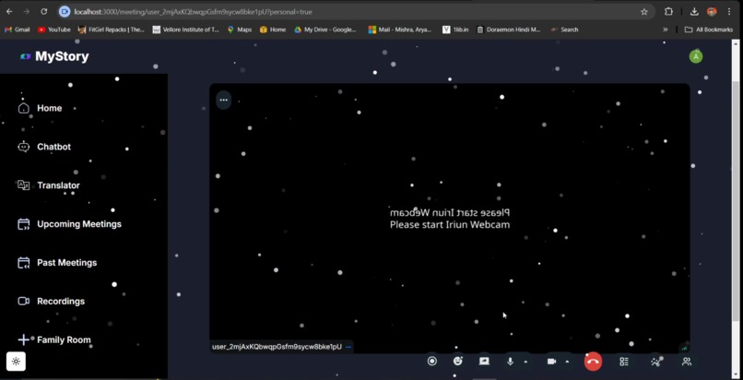Viewport: 743px width, 380px height.
Task: Open the emoji reactions button
Action: click(458, 361)
